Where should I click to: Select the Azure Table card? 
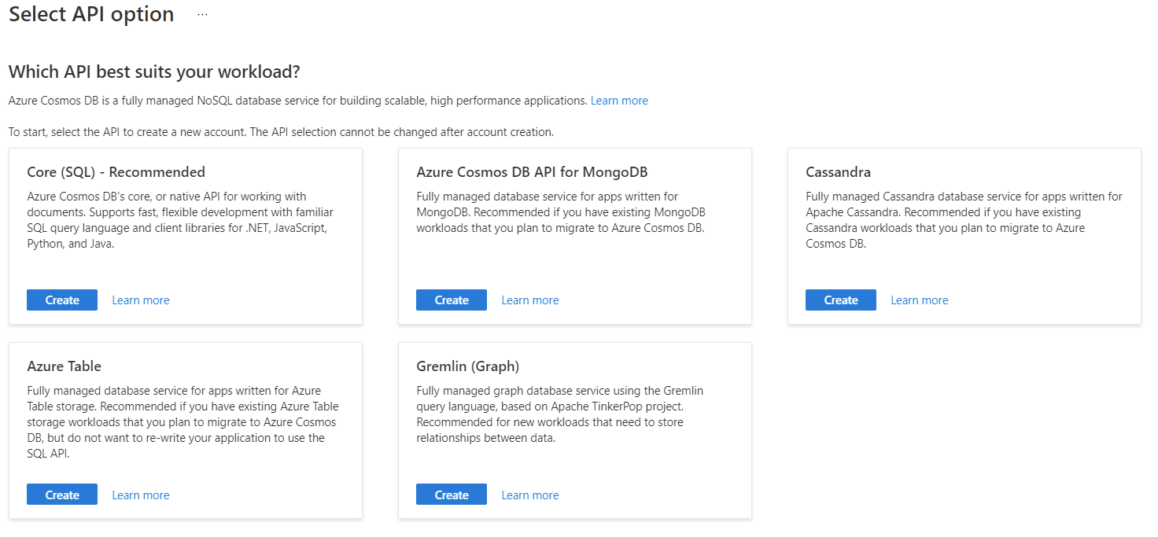click(x=185, y=431)
